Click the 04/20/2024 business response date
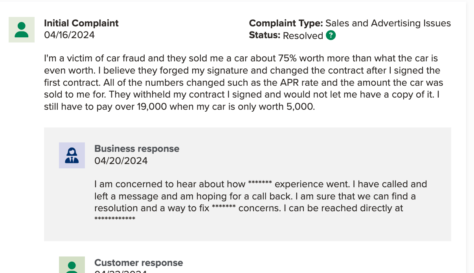Viewport: 474px width, 273px height. click(x=121, y=161)
